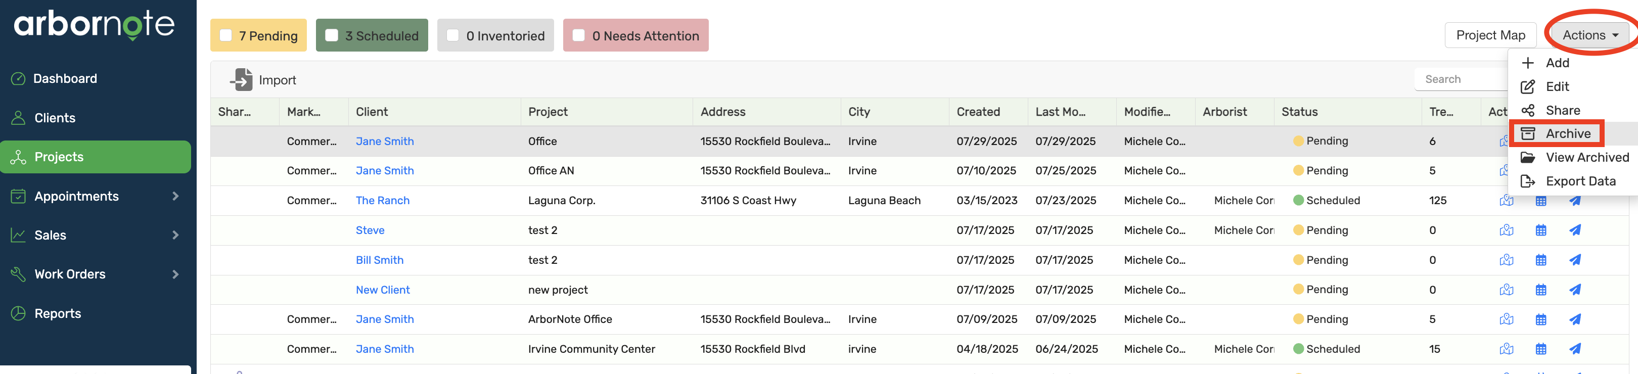
Task: Click the Import icon above the table
Action: tap(242, 79)
